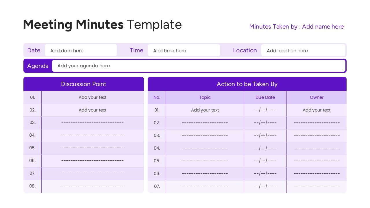This screenshot has width=370, height=208.
Task: Select the 'Add your agenda here' text box
Action: tap(199, 66)
